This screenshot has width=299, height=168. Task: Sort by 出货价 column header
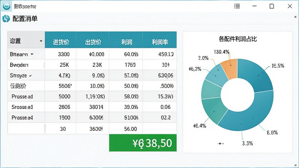93,40
